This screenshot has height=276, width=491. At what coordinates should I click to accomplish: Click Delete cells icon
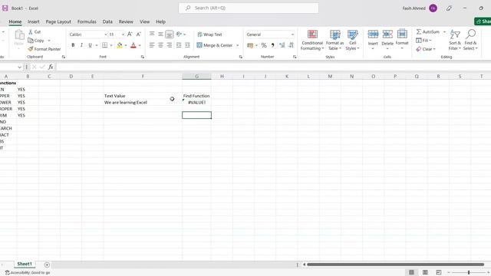coord(387,34)
